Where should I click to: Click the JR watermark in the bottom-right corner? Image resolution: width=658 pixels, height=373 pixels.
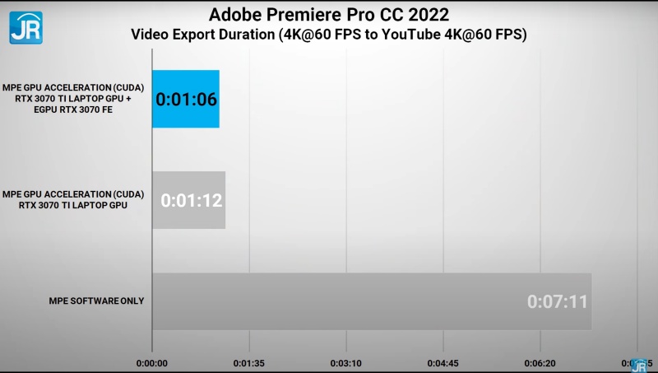[x=638, y=365]
